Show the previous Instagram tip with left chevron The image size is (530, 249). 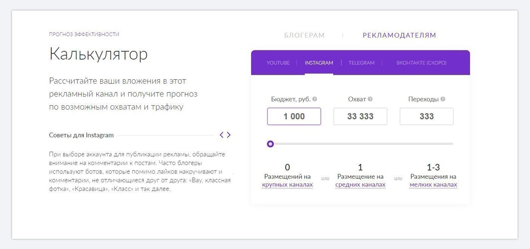(x=222, y=135)
